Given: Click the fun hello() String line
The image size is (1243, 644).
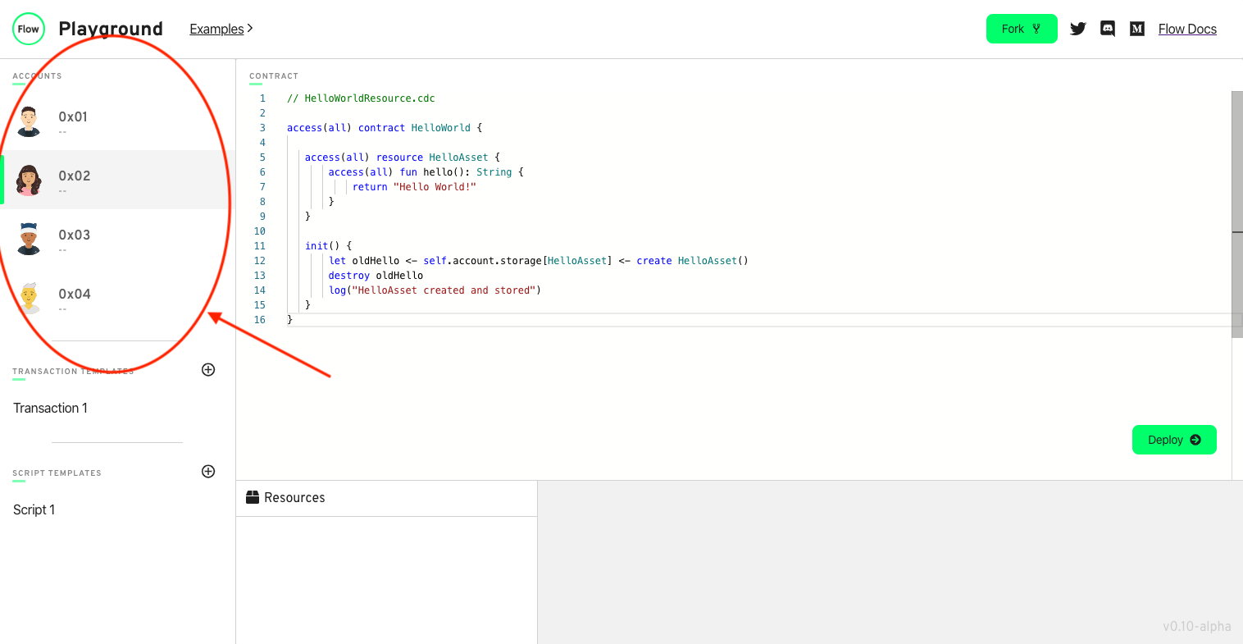Looking at the screenshot, I should (426, 172).
